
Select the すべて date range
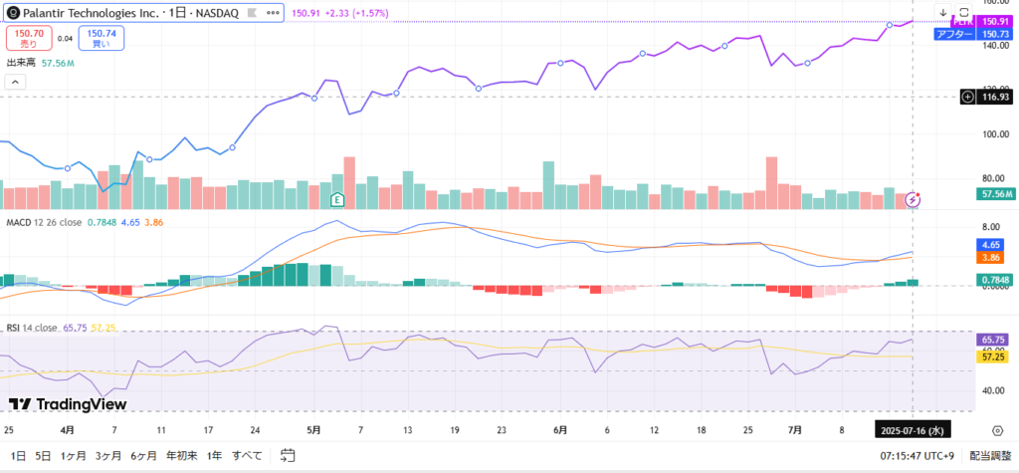tap(248, 455)
